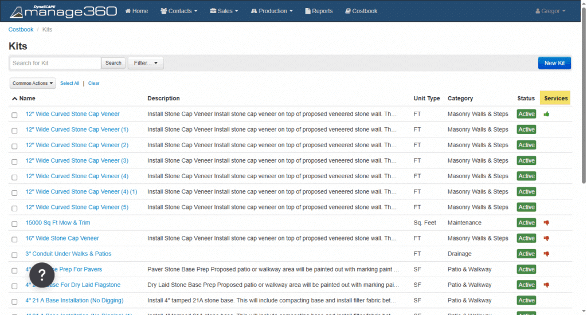587x315 pixels.
Task: Click the New Kit button
Action: 554,63
